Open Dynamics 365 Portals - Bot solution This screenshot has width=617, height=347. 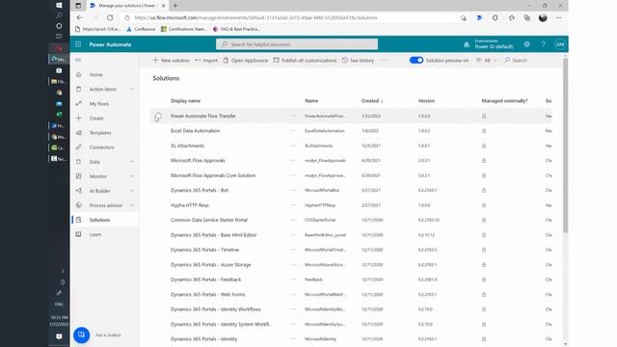[x=200, y=191]
